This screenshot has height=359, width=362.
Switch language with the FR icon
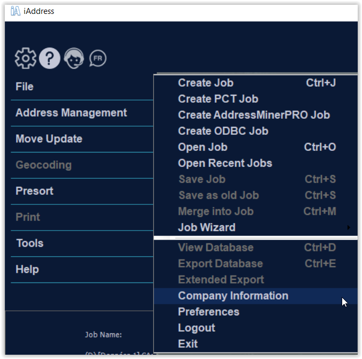coord(97,58)
